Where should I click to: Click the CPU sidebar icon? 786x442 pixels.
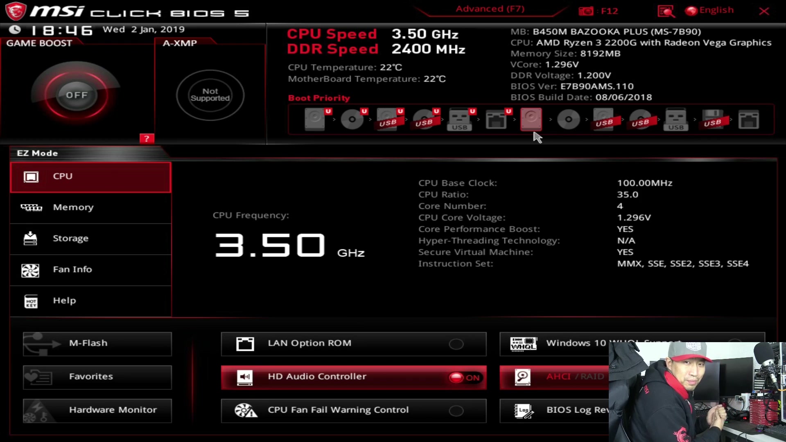pos(30,176)
